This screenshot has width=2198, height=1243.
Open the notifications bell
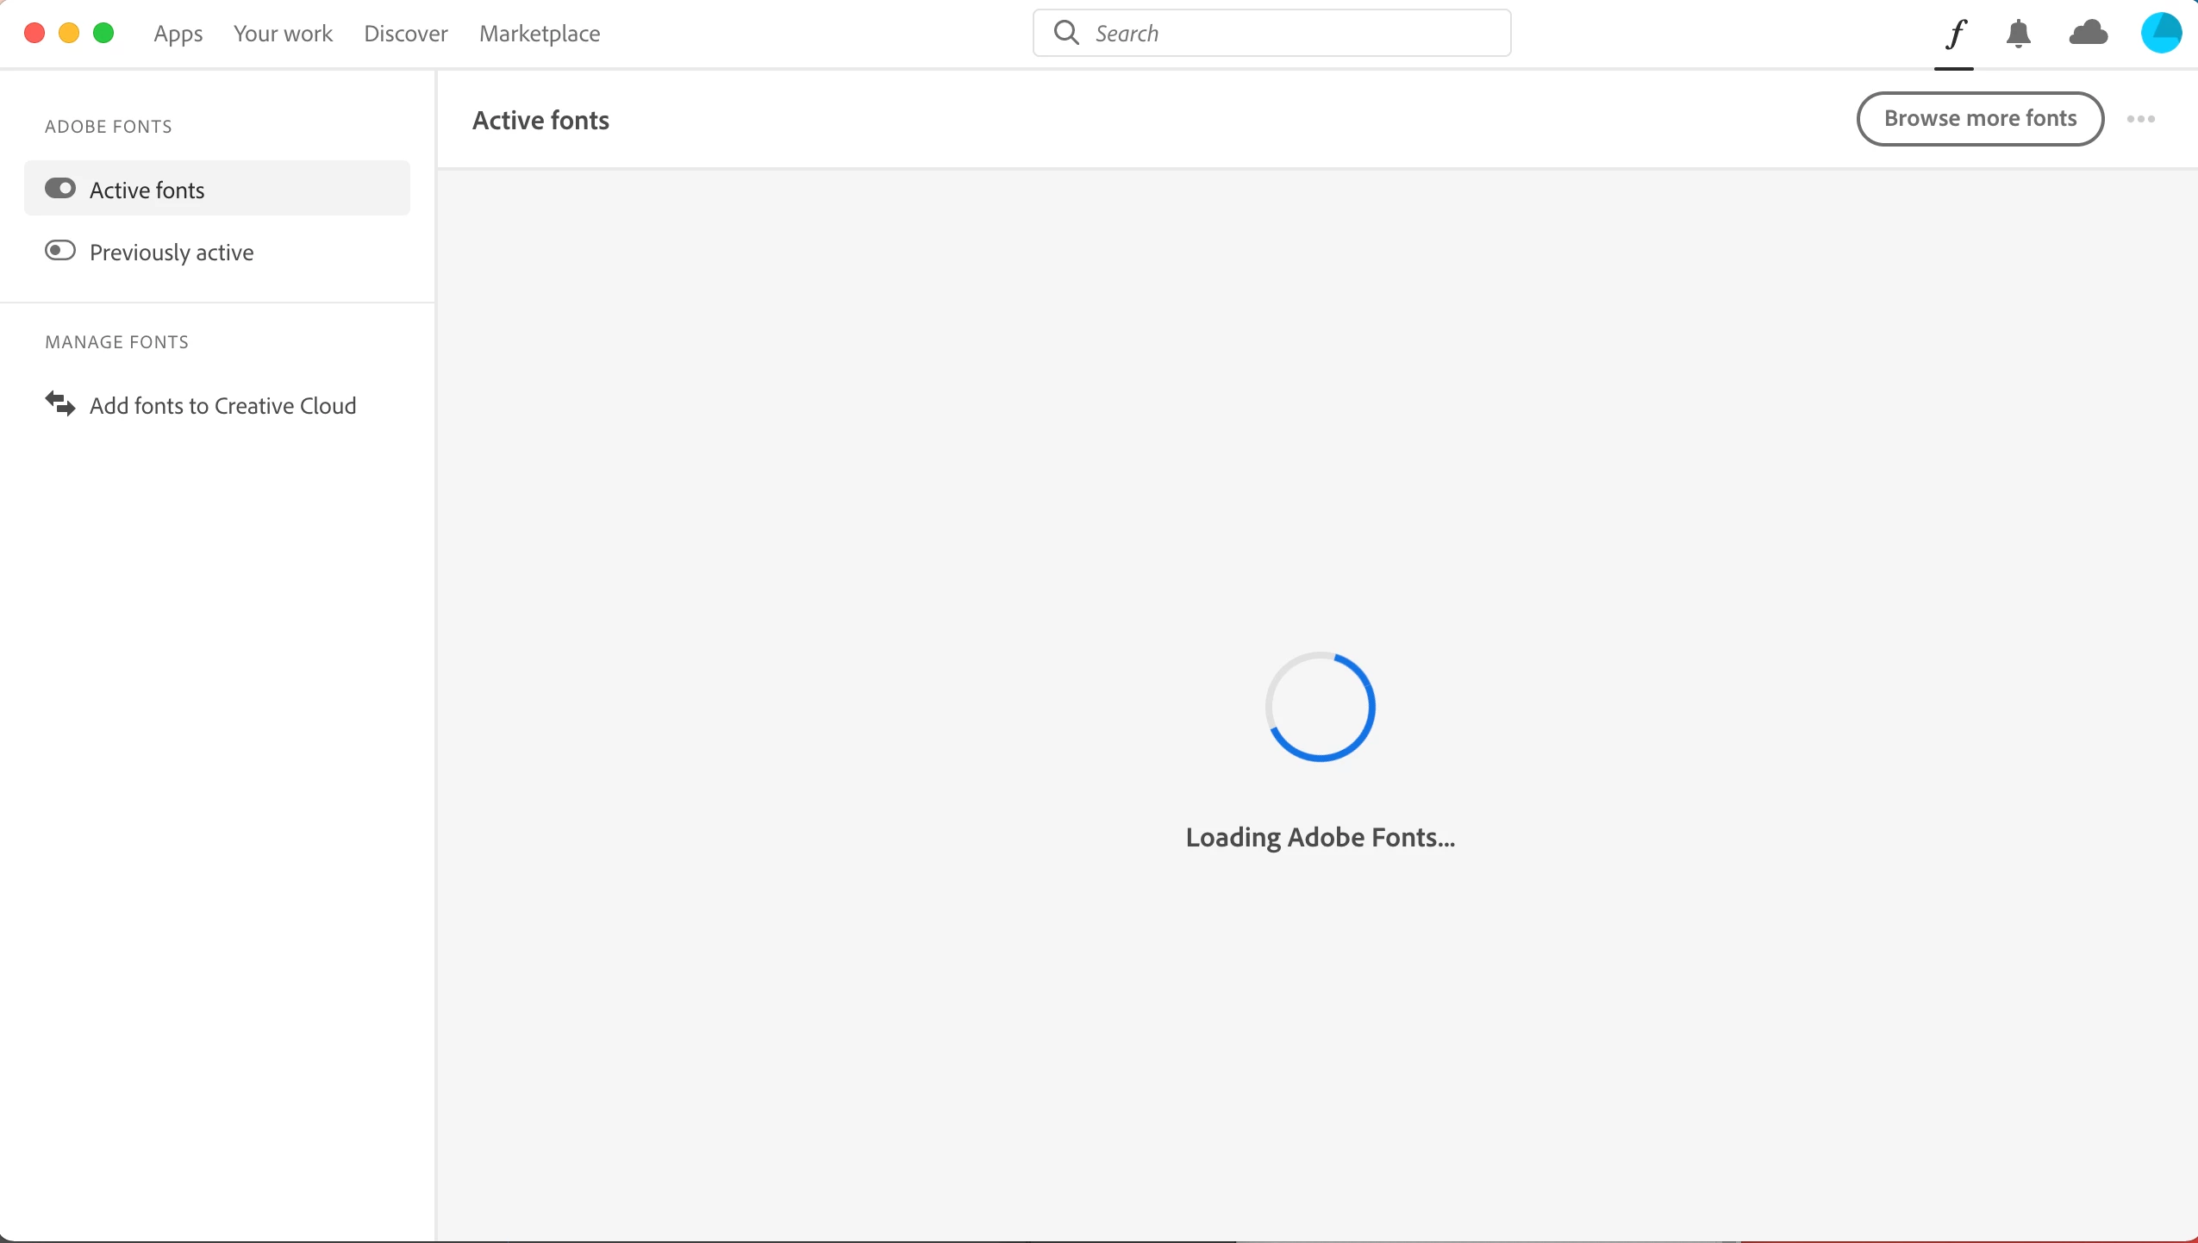tap(2018, 34)
